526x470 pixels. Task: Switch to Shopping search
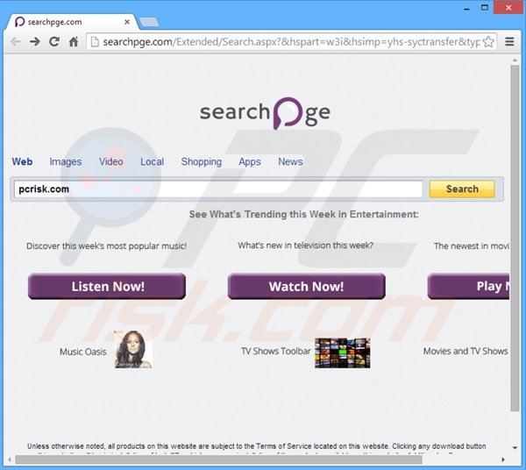pyautogui.click(x=202, y=161)
